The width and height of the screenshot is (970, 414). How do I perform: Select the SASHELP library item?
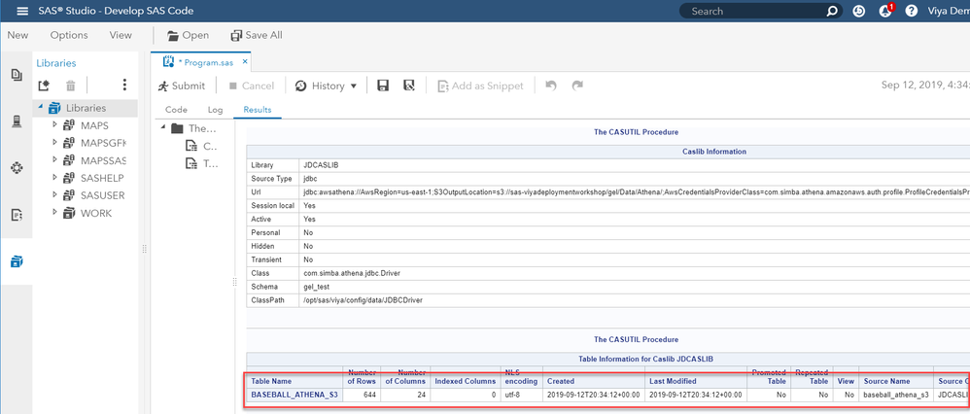click(x=103, y=178)
